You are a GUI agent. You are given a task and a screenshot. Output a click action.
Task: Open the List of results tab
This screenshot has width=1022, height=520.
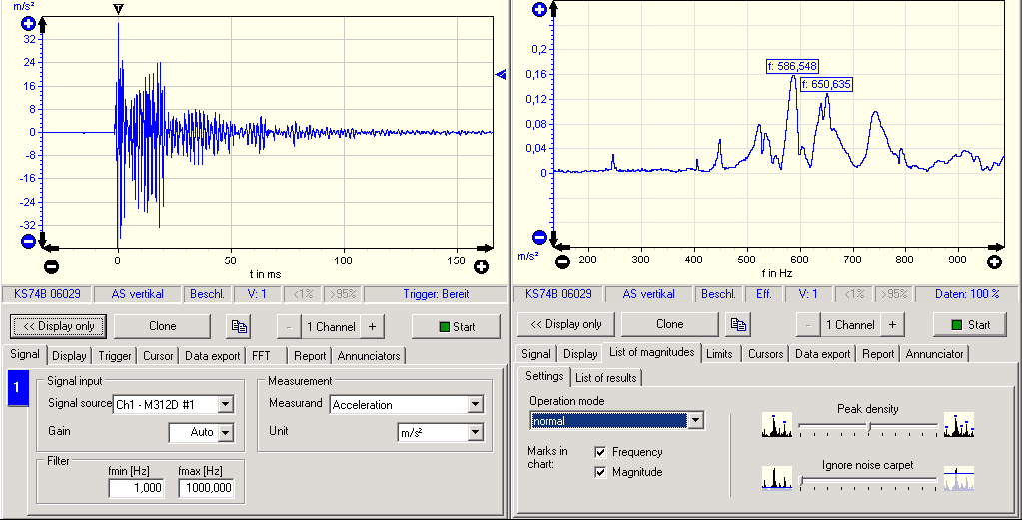pyautogui.click(x=606, y=377)
